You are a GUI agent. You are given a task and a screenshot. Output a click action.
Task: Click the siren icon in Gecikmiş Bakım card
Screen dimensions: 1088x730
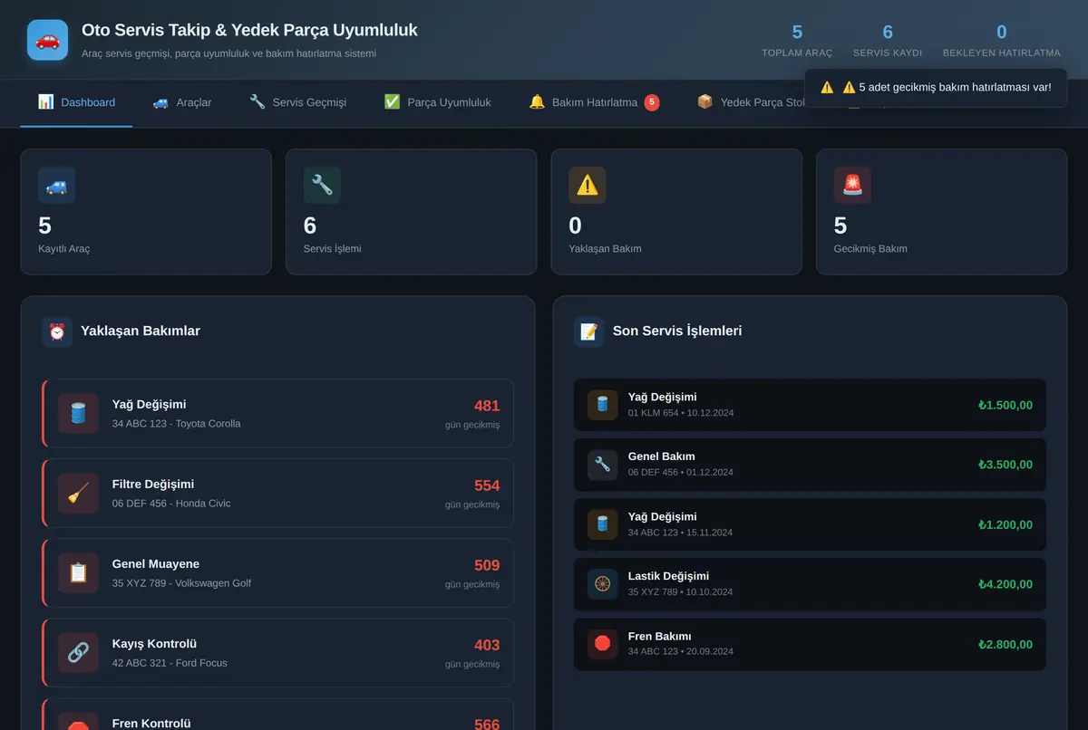click(x=852, y=185)
